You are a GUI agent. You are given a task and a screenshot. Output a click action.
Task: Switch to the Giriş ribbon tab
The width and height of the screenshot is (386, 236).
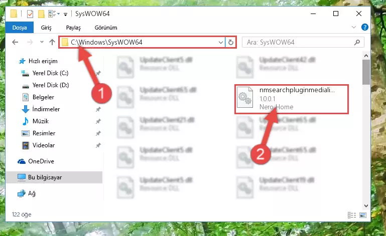(46, 28)
